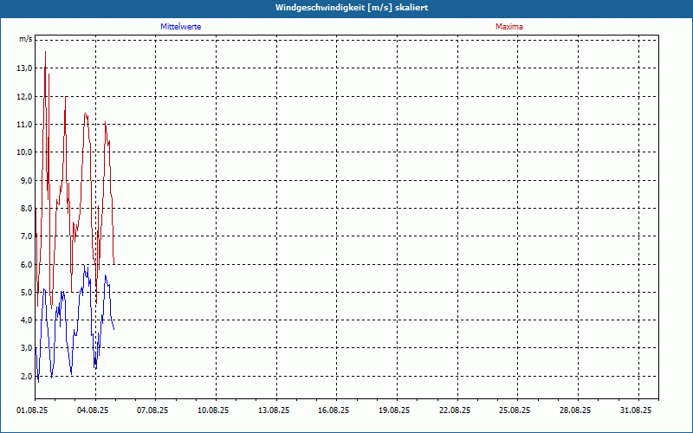This screenshot has width=693, height=433.
Task: Click the 07.08.25 date label
Action: [152, 410]
